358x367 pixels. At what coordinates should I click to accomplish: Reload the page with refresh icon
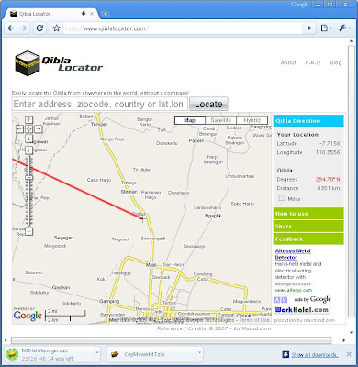tap(39, 28)
